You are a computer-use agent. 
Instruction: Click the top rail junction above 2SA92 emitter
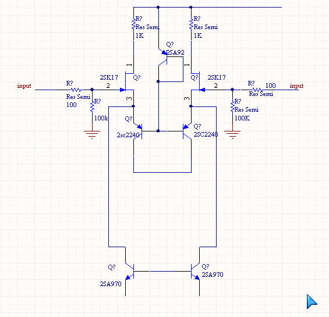point(158,8)
